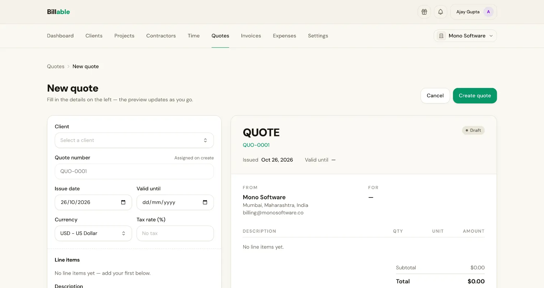Click the Issue date field 26/10/2026

(93, 202)
